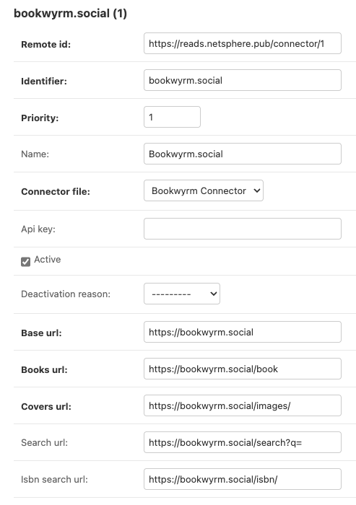Focus the Base url field
Viewport: 356px width, 505px height.
click(243, 332)
